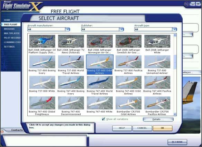Choose Boeing 737-800 Boeing livery aircraft
Image resolution: width=202 pixels, height=147 pixels.
[x=42, y=62]
